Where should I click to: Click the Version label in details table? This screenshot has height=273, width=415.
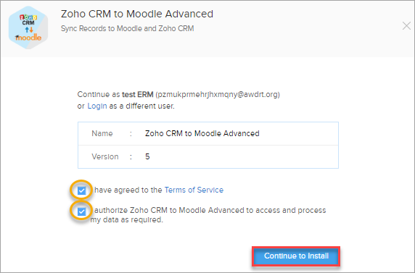(x=105, y=156)
